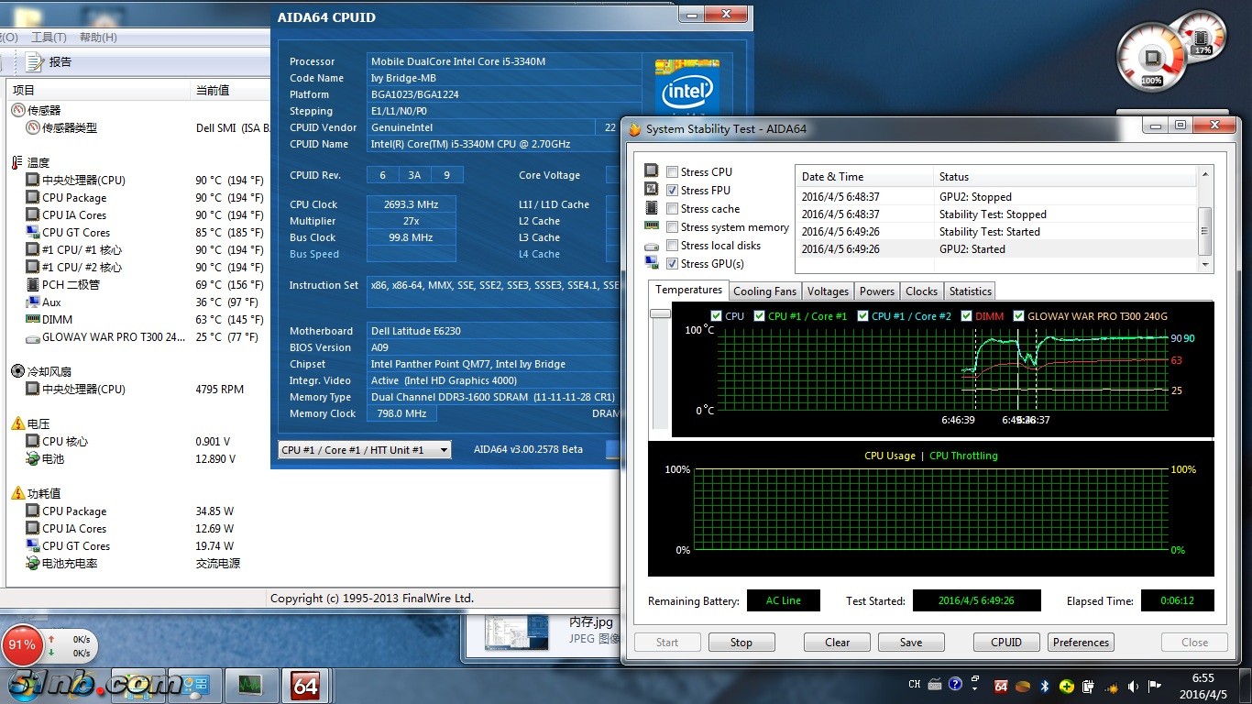
Task: Click the Status column header
Action: click(x=1065, y=177)
